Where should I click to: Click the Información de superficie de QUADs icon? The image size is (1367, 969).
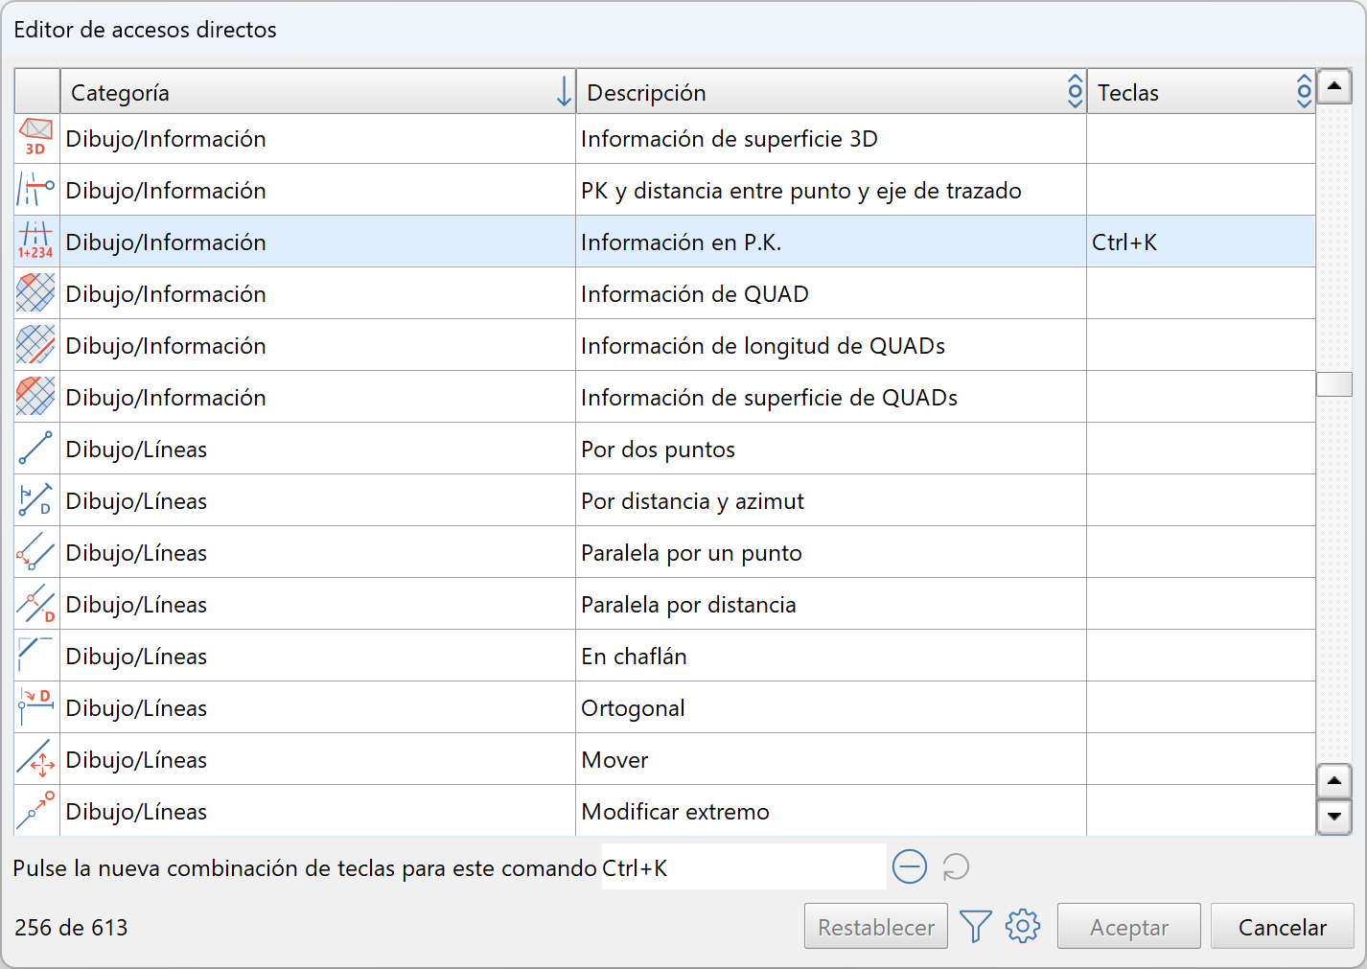coord(35,397)
